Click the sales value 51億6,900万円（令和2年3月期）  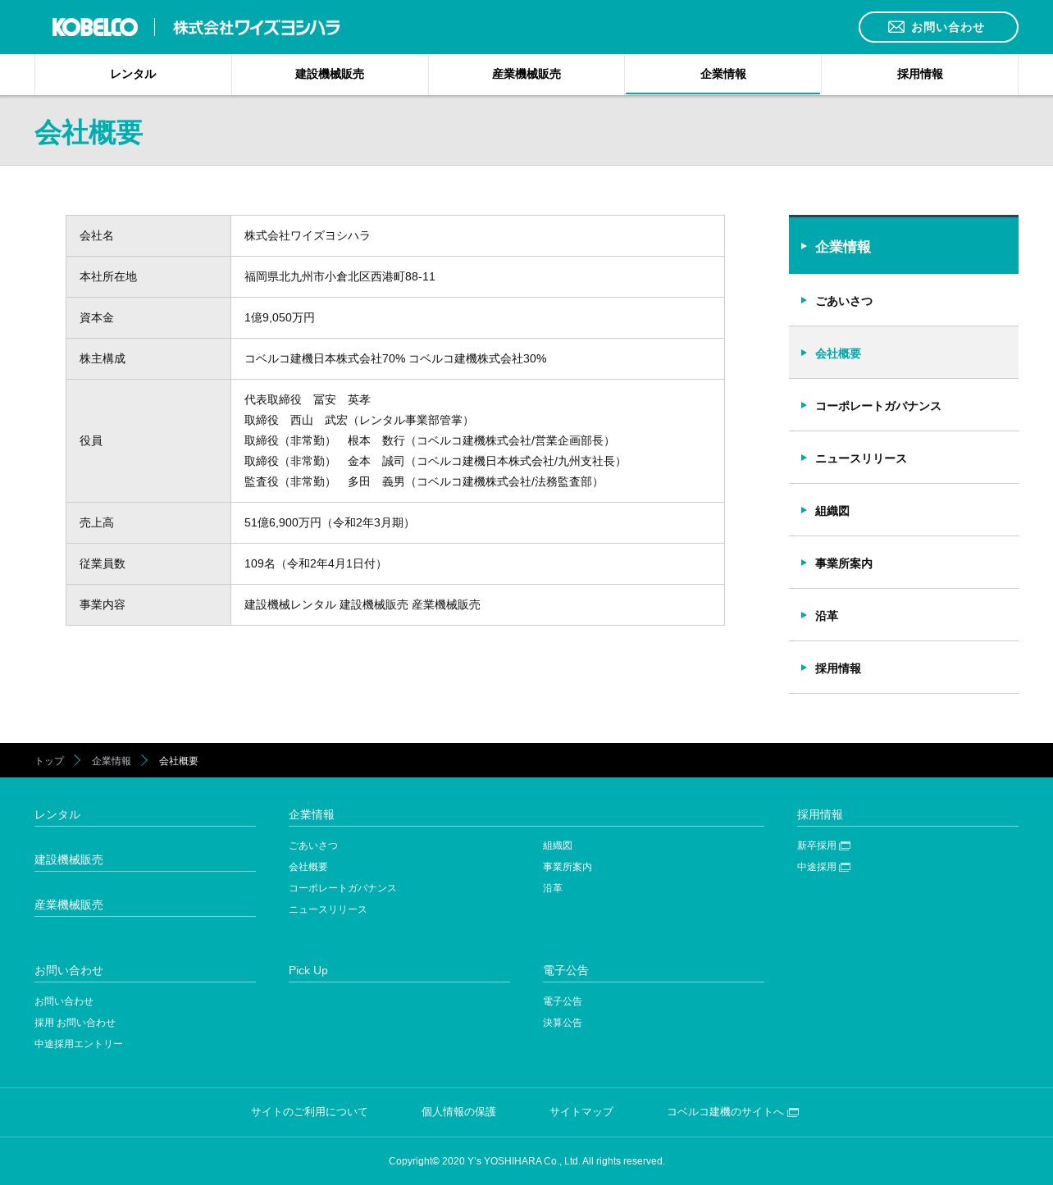click(x=330, y=523)
